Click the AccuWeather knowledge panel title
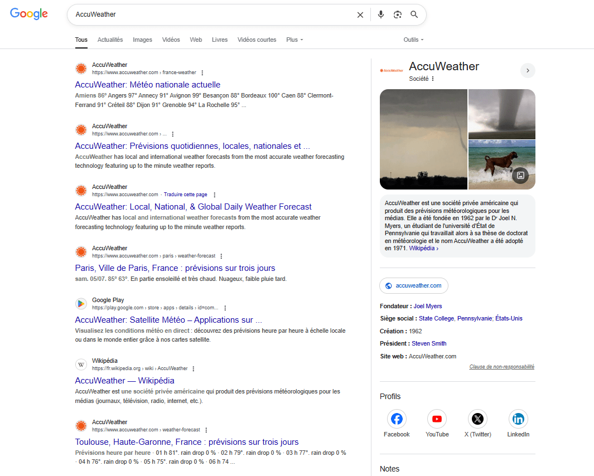Image resolution: width=594 pixels, height=476 pixels. click(x=444, y=66)
